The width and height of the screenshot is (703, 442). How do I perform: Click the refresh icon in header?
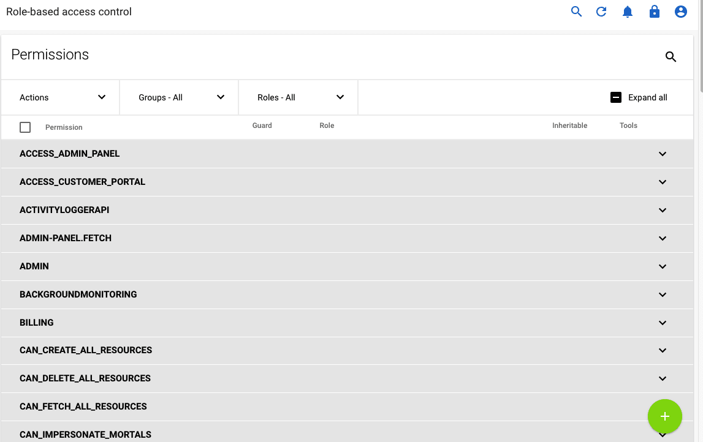pos(601,12)
